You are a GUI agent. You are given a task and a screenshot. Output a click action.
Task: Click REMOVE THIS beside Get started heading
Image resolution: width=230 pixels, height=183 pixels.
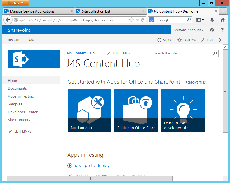[196, 82]
